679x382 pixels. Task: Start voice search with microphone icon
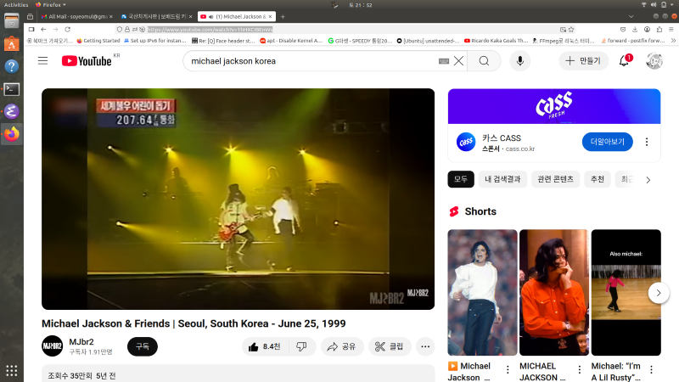[520, 61]
